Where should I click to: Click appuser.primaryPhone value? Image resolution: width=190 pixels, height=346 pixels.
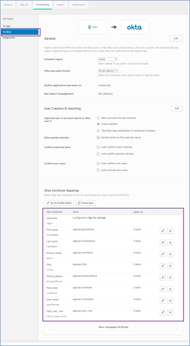84,276
